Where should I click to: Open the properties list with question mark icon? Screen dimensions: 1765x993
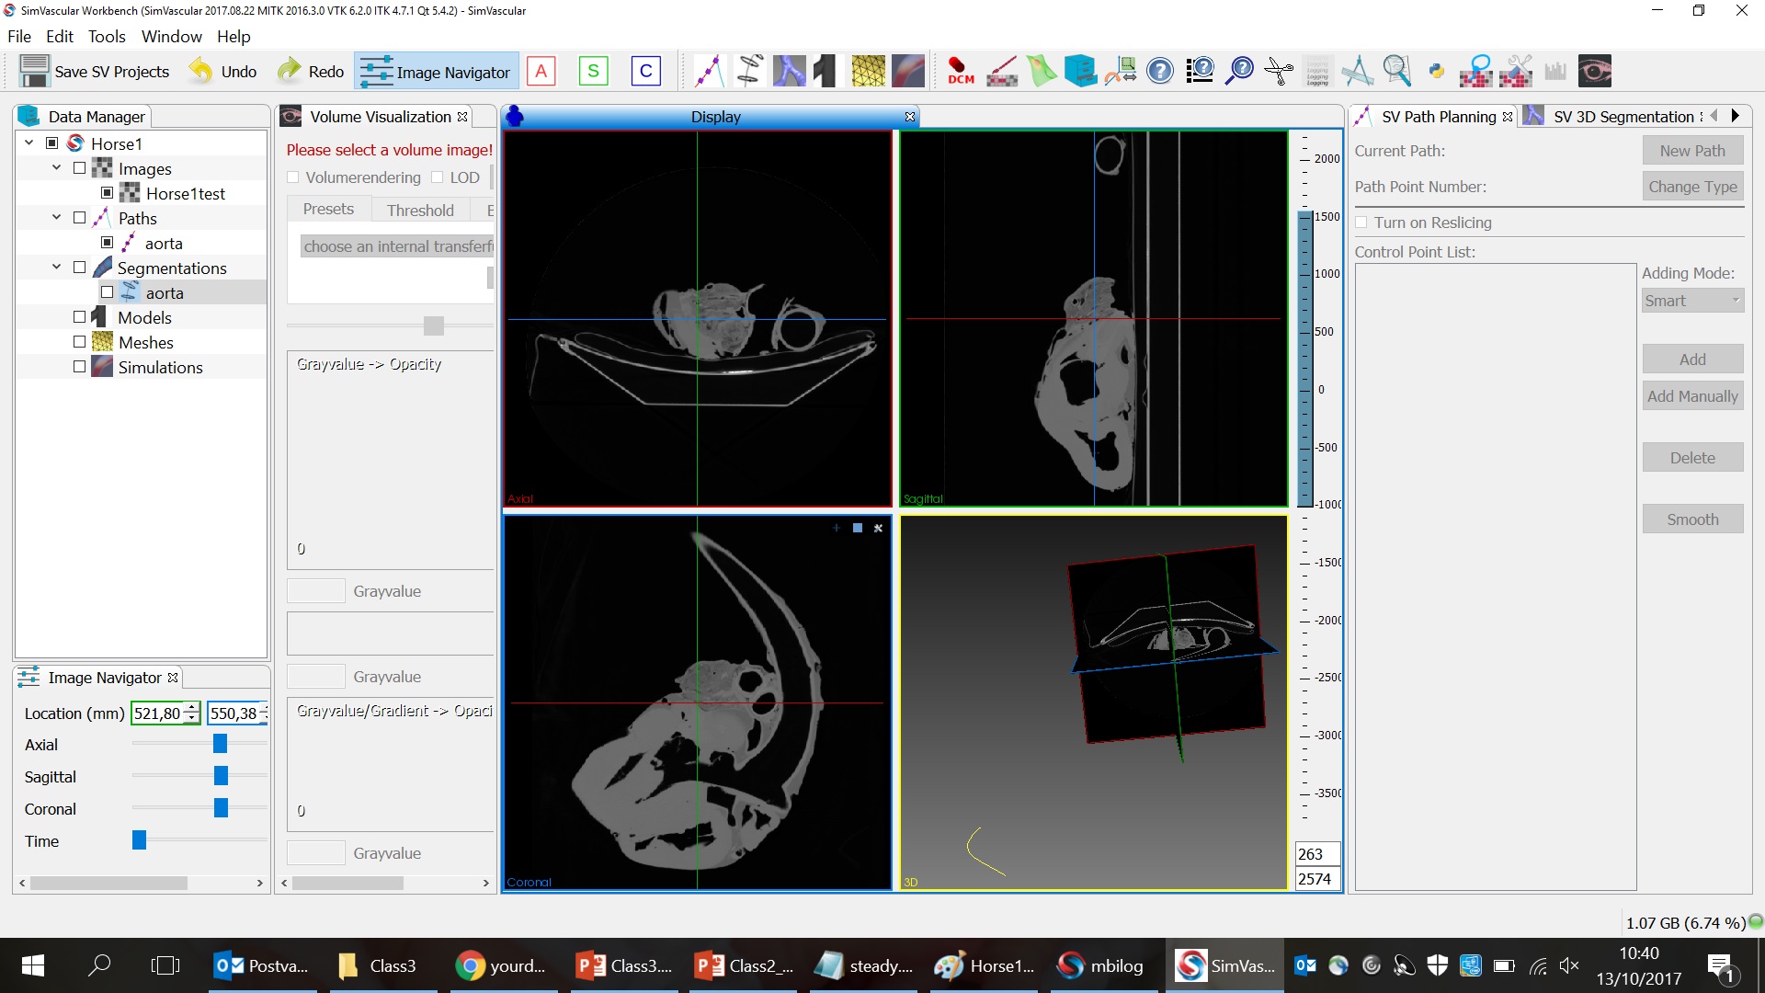click(x=1200, y=71)
